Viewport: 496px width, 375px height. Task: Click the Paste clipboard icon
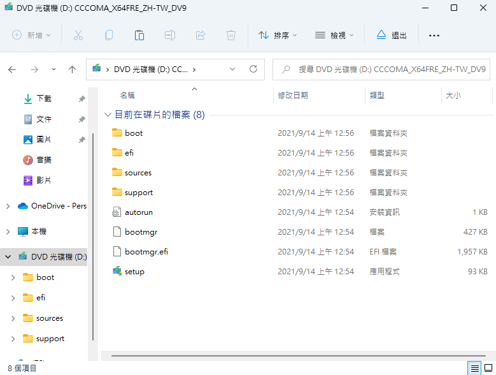[x=139, y=35]
